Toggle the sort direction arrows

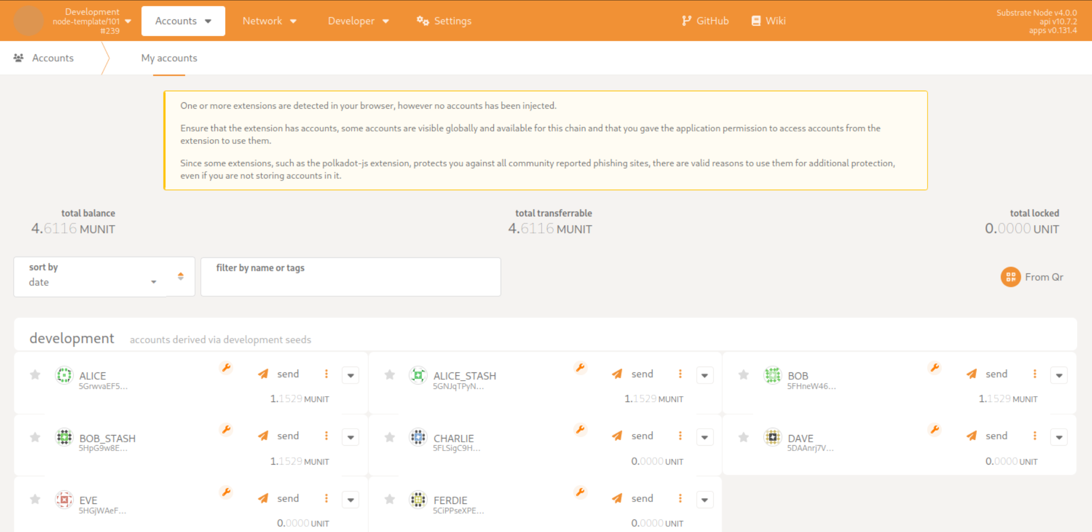click(x=180, y=276)
